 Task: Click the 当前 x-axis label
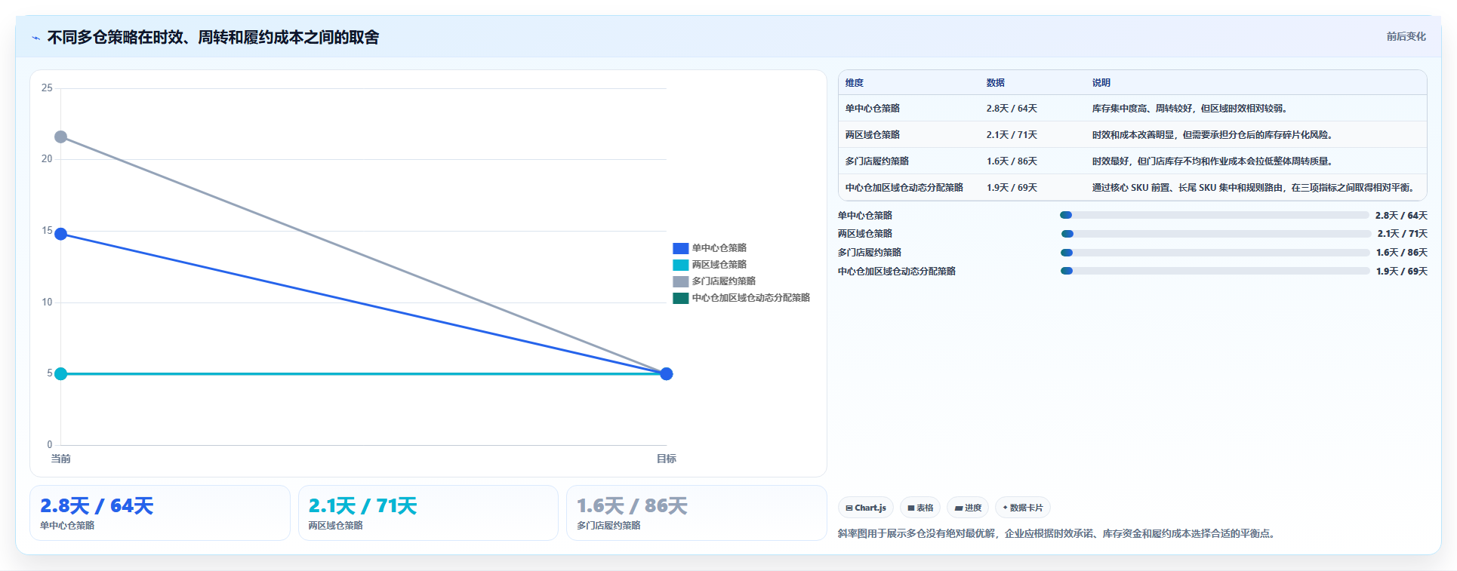60,459
